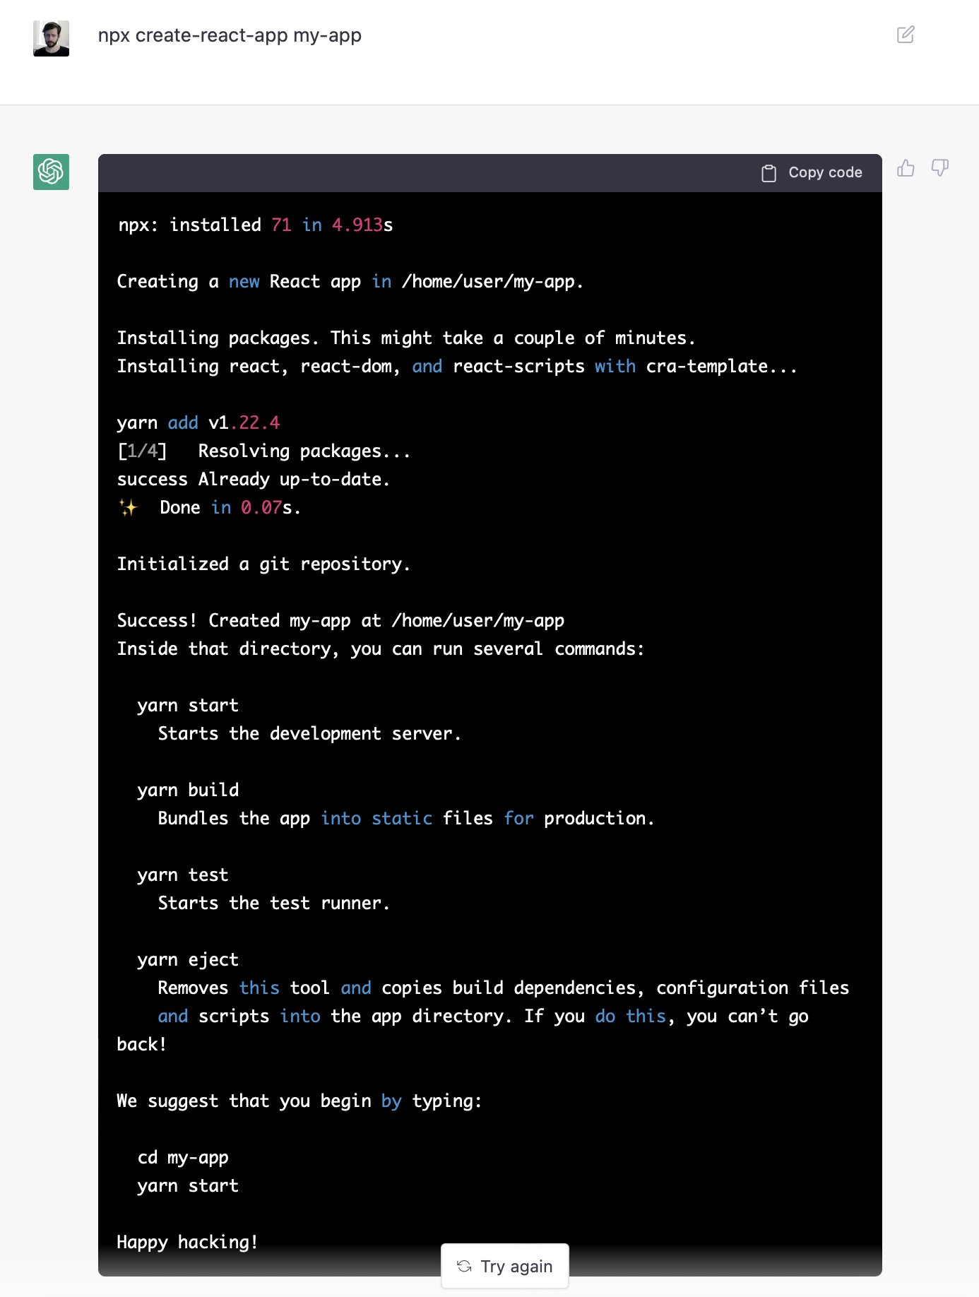Click the sparkle emoji before 'Done'
The height and width of the screenshot is (1297, 979).
[x=128, y=507]
